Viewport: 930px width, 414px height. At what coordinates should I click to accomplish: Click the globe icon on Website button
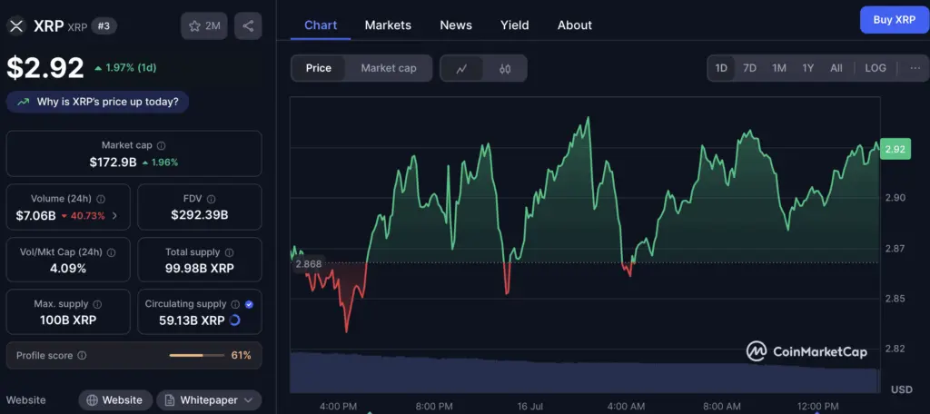pyautogui.click(x=92, y=400)
